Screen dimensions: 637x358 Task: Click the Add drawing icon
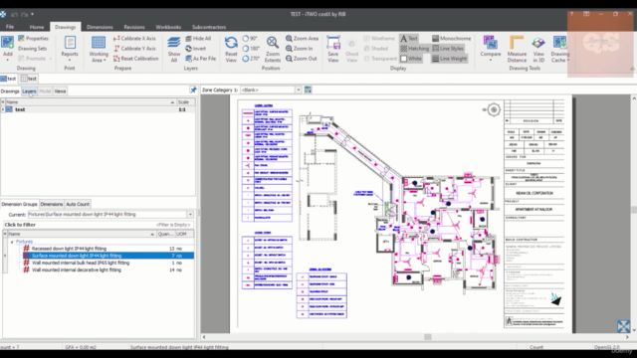coord(7,43)
